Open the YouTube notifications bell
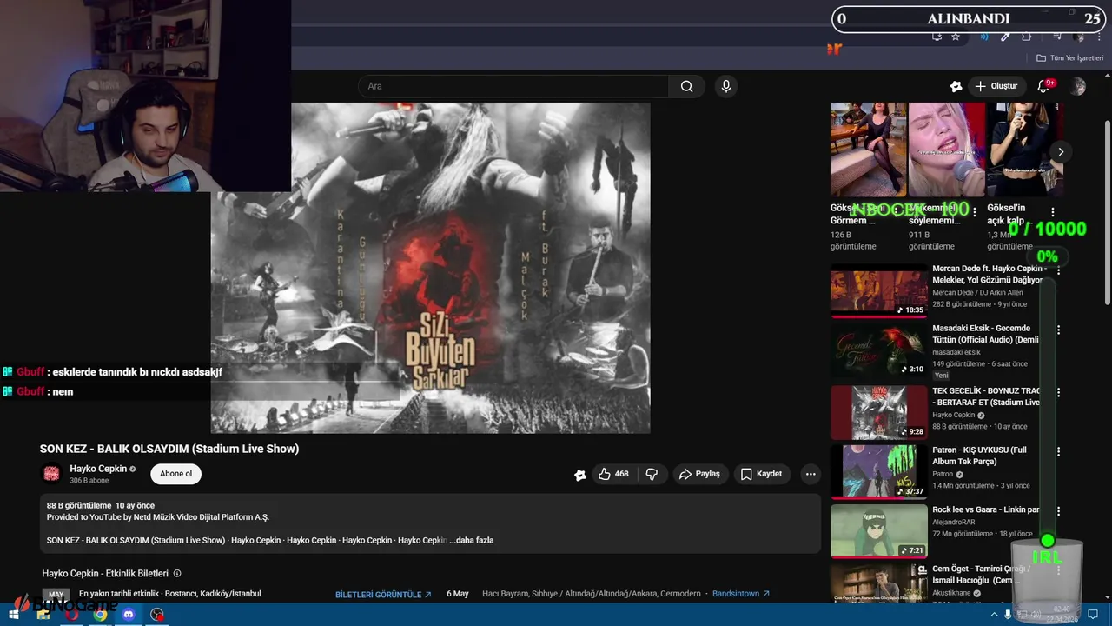This screenshot has height=626, width=1112. click(1044, 86)
